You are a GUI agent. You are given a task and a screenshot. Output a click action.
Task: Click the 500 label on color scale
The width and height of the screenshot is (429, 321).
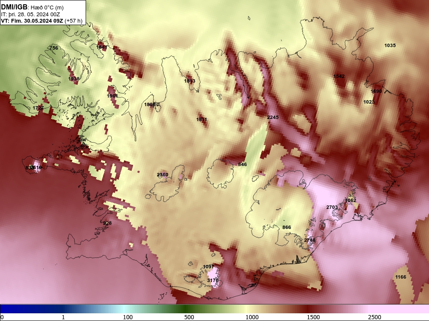point(189,317)
